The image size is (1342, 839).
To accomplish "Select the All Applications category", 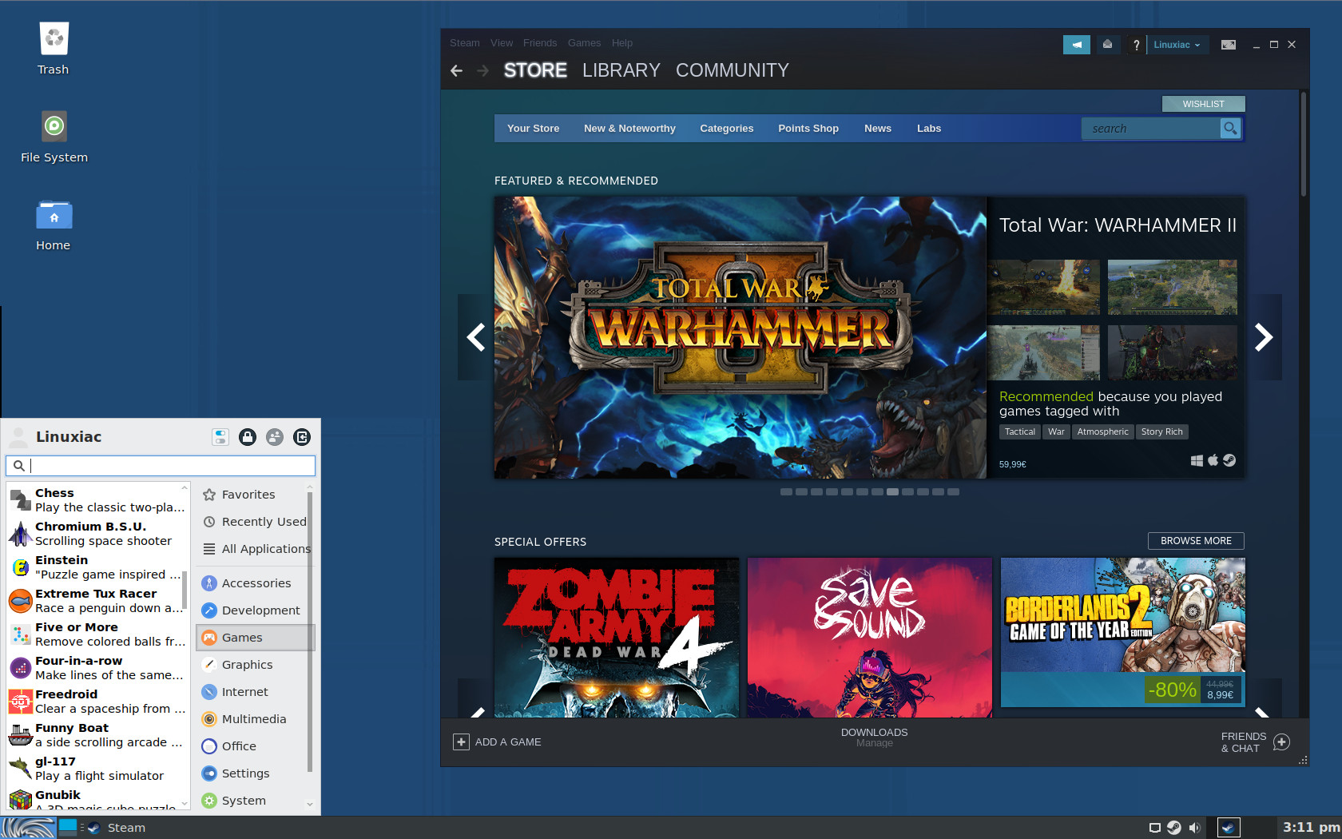I will 255,549.
